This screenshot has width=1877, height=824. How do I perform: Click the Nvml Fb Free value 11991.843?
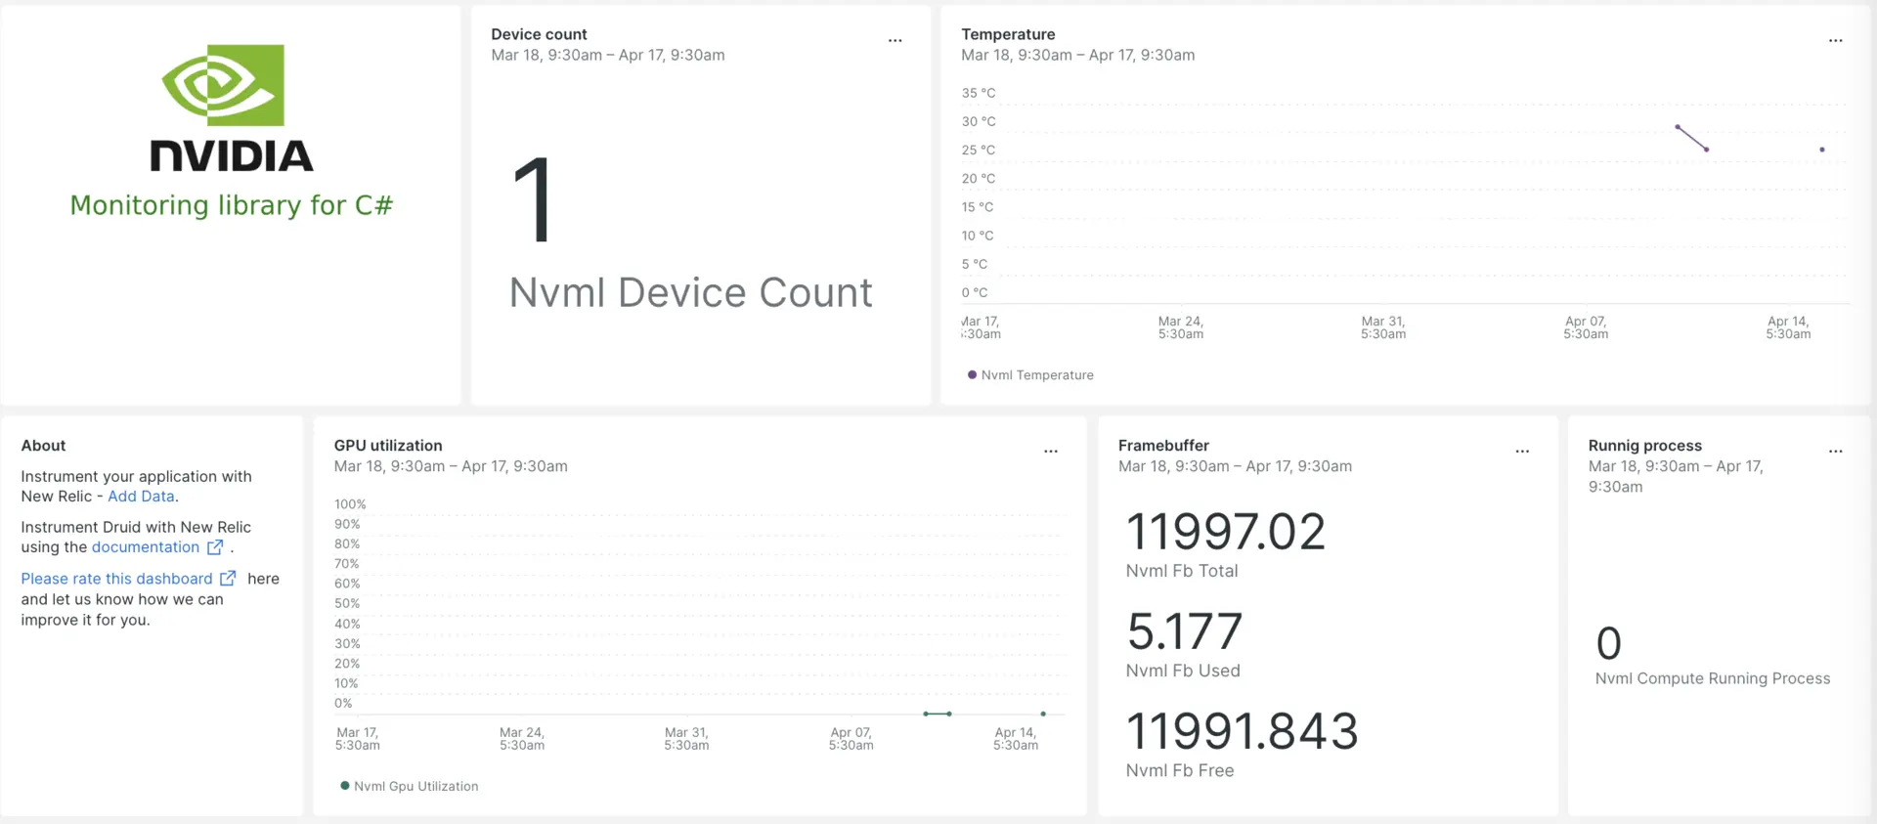(x=1242, y=732)
